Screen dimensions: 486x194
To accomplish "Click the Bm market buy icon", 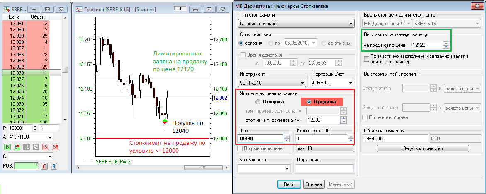I will (17, 146).
